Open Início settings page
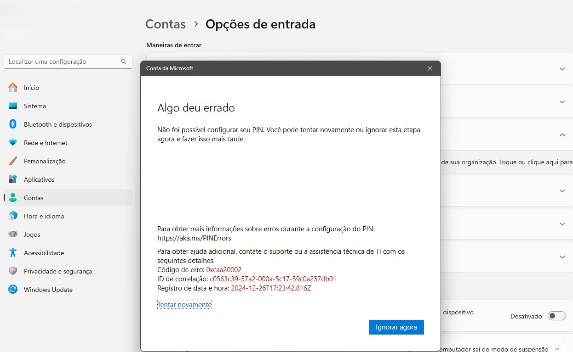 (x=68, y=88)
